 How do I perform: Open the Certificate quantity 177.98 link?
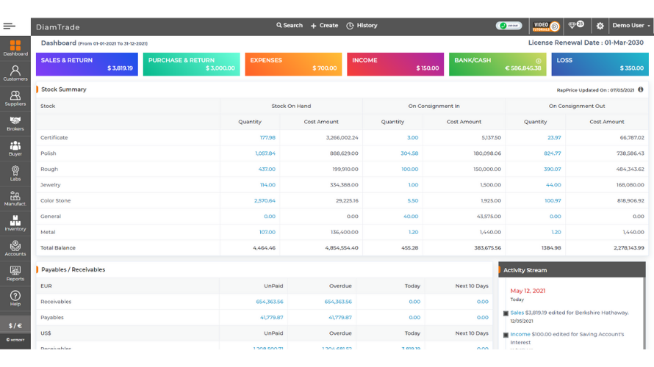coord(267,137)
